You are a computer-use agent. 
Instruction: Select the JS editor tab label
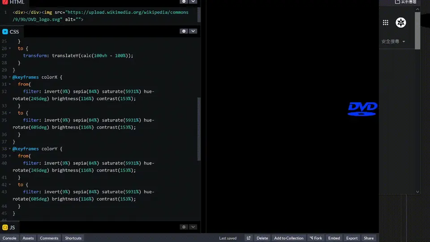(13, 227)
